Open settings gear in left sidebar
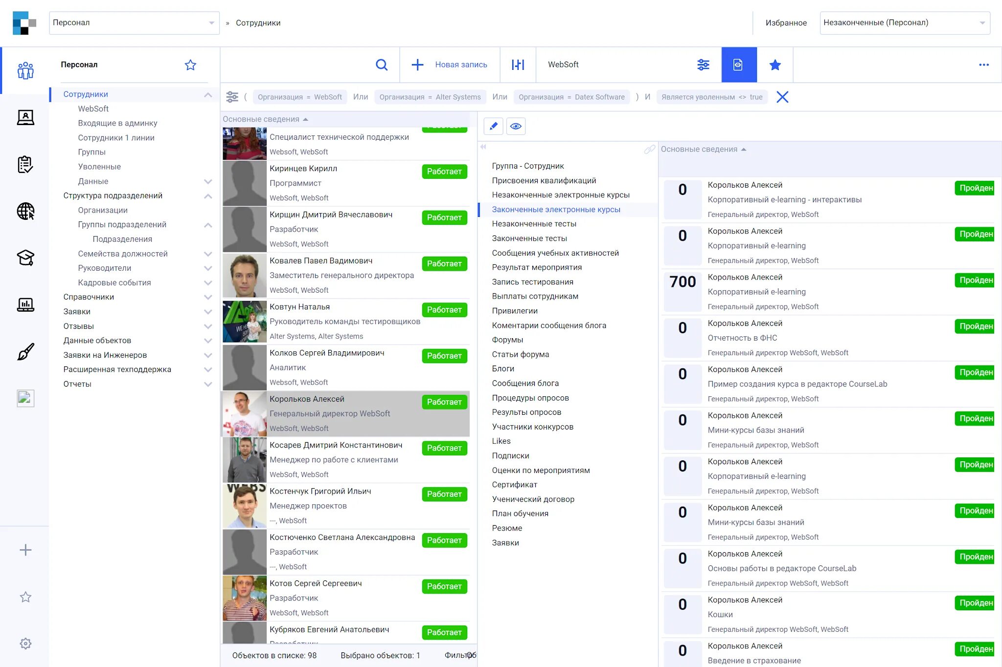1002x667 pixels. pos(25,644)
